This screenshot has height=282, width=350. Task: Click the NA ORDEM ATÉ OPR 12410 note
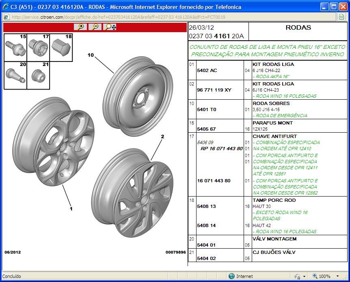click(282, 149)
